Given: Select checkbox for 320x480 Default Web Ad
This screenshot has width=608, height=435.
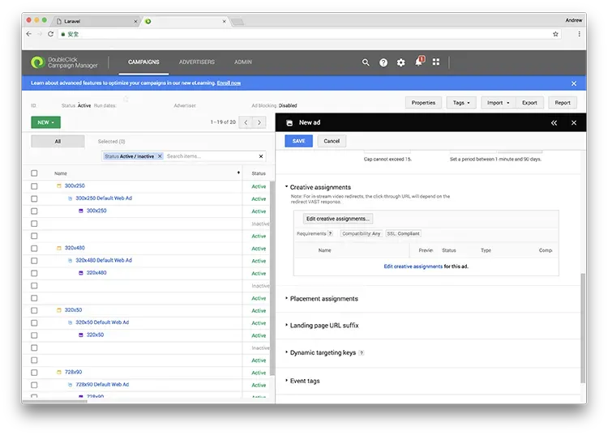Looking at the screenshot, I should pos(34,261).
